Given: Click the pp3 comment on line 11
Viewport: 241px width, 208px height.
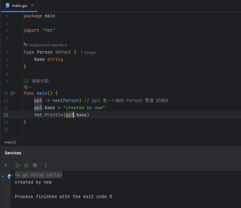Looking at the screenshot, I should (x=127, y=100).
